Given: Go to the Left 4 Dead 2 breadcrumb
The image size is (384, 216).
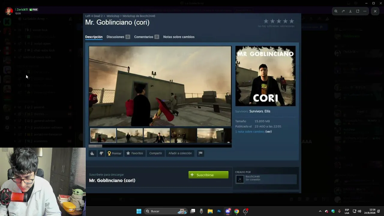Looking at the screenshot, I should point(94,16).
